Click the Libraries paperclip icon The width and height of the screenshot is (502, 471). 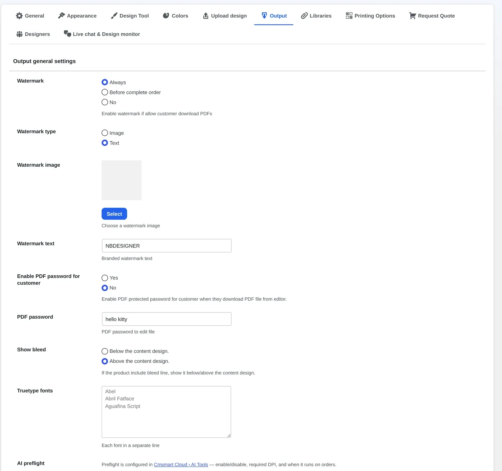tap(304, 16)
